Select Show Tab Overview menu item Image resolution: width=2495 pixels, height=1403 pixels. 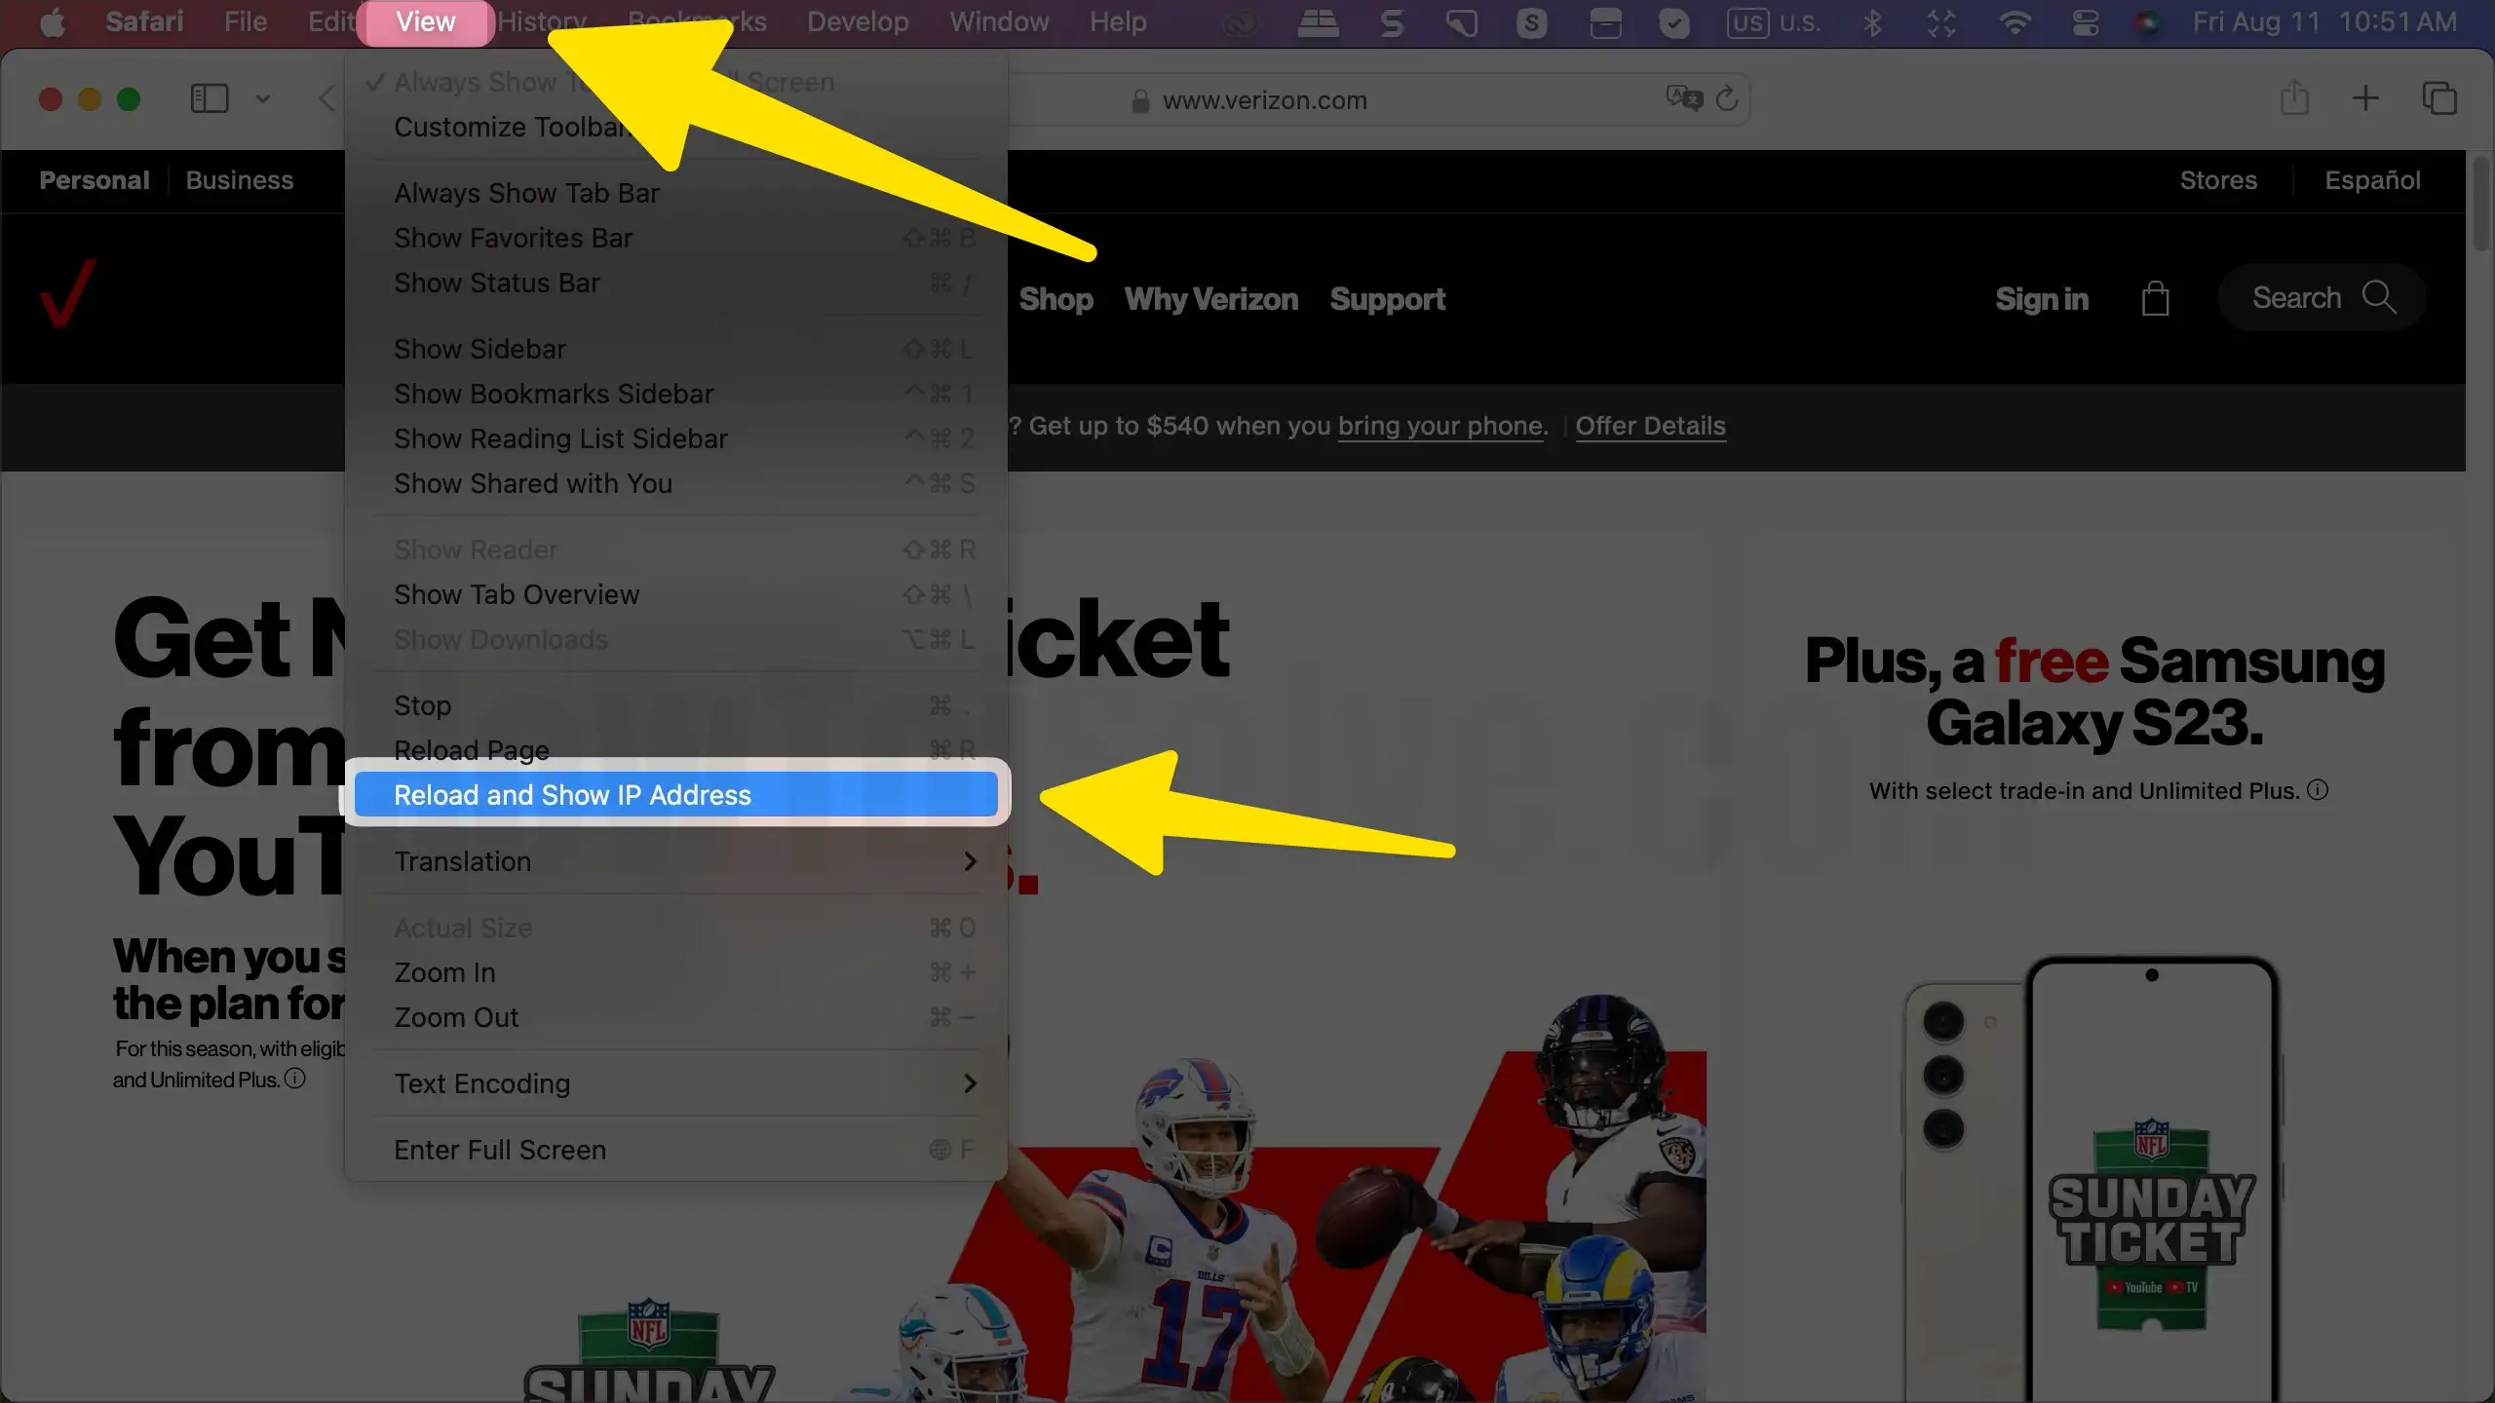click(x=675, y=594)
